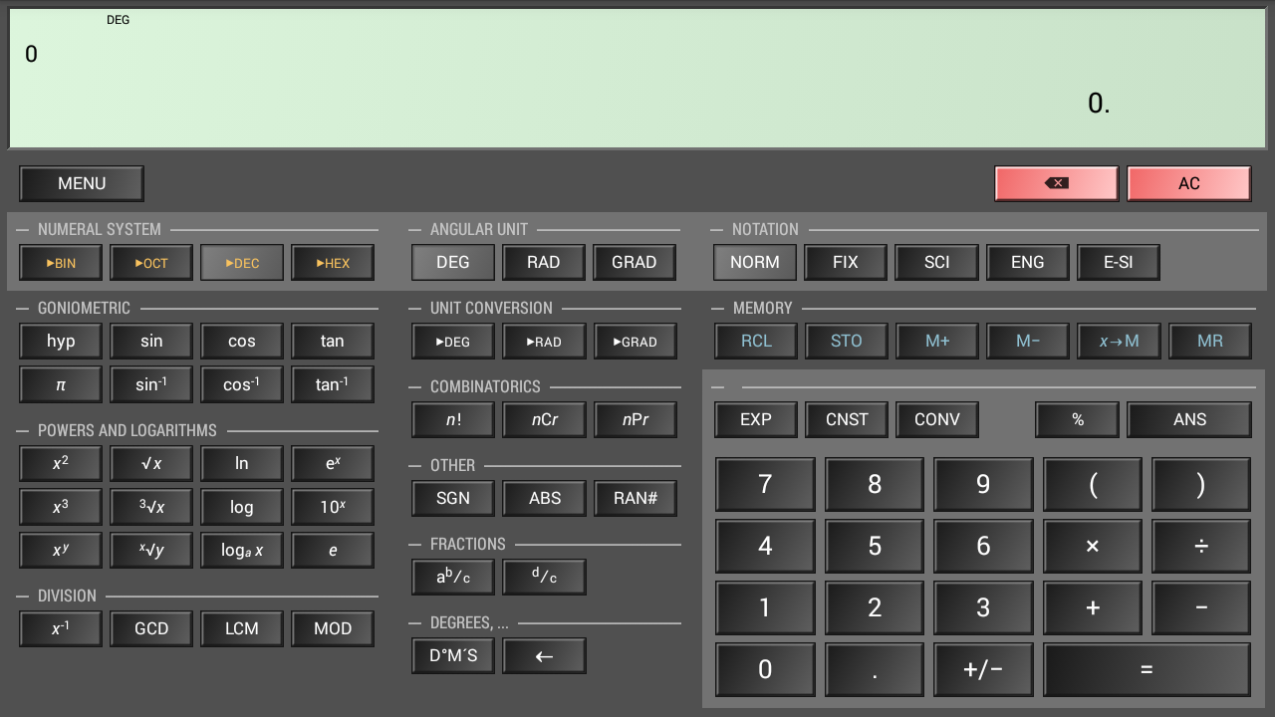Screen dimensions: 1275x717
Task: Add to memory with M+
Action: (937, 342)
